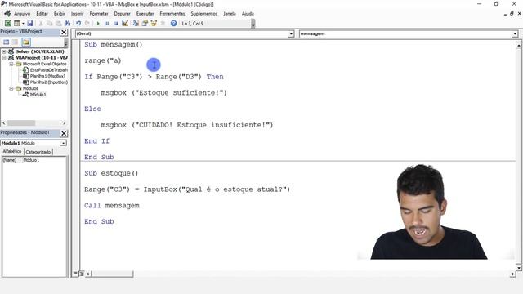Click the project tree horizontal scrollbar thumb
The height and width of the screenshot is (294, 523).
point(21,123)
